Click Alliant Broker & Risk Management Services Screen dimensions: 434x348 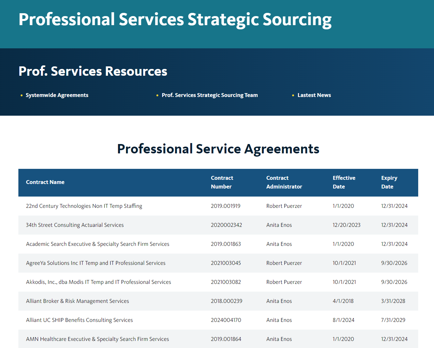click(77, 301)
